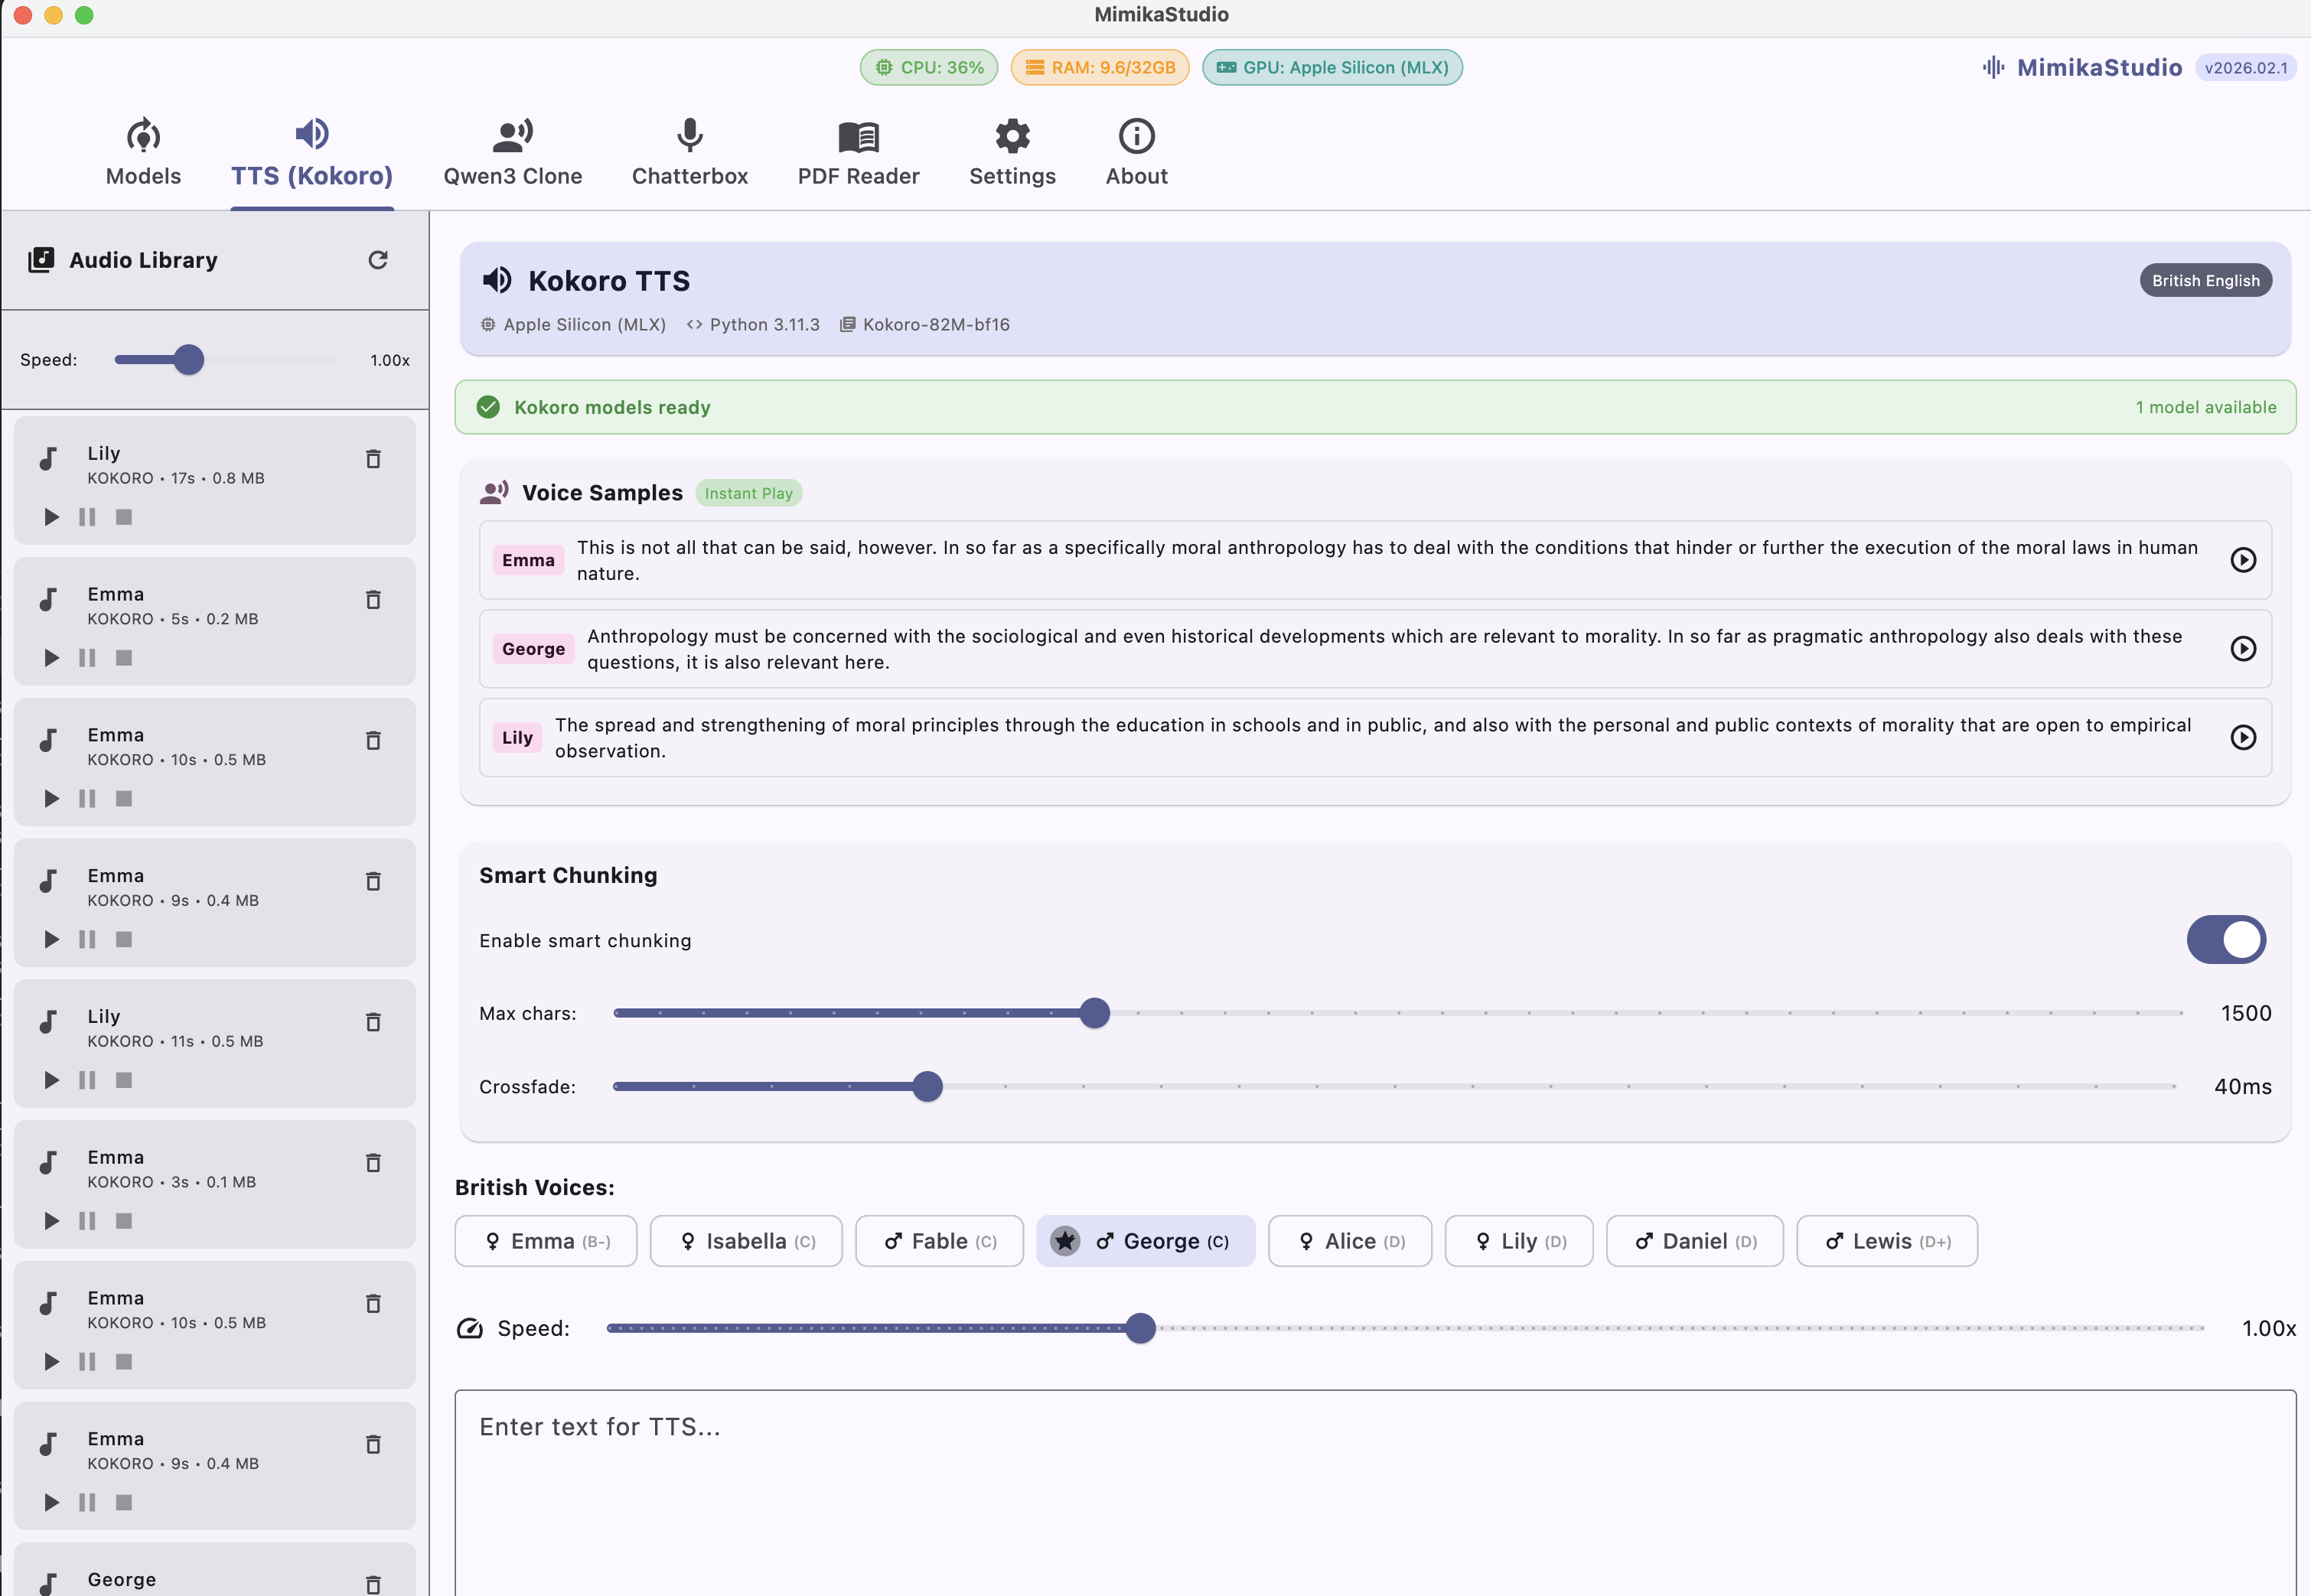Play Lily's voice sample
The image size is (2311, 1596).
2244,737
